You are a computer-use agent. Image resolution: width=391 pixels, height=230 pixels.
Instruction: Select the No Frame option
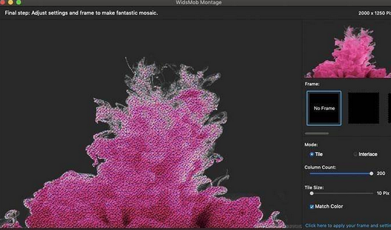(324, 108)
